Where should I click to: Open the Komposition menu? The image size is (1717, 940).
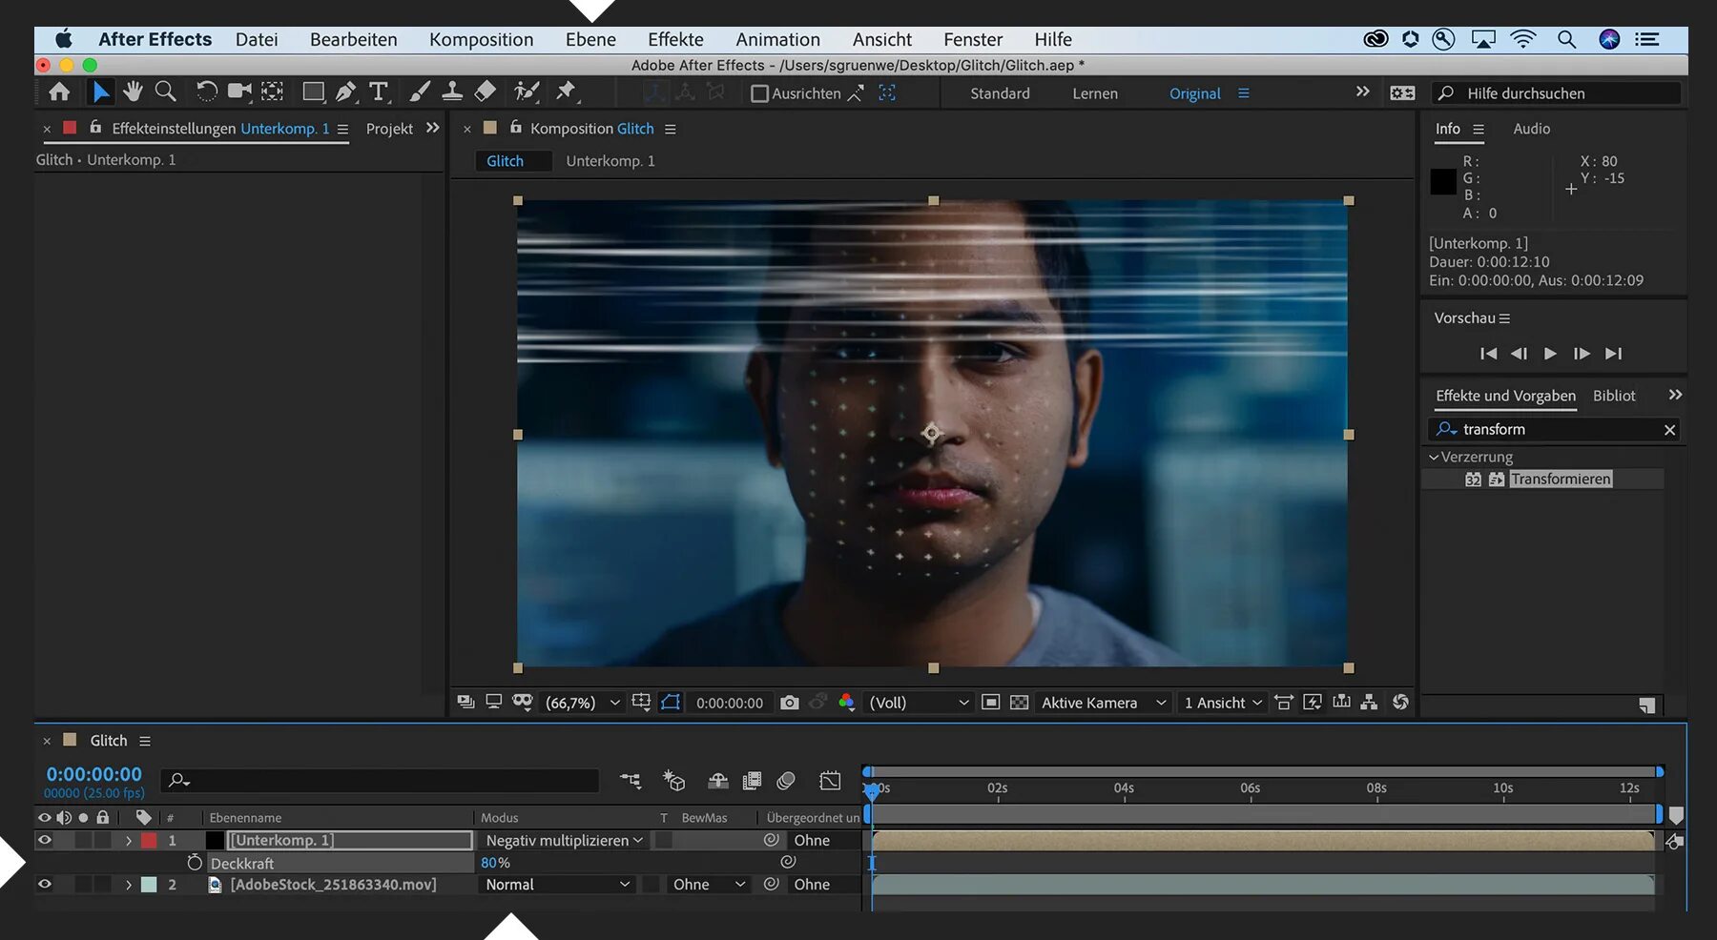481,39
